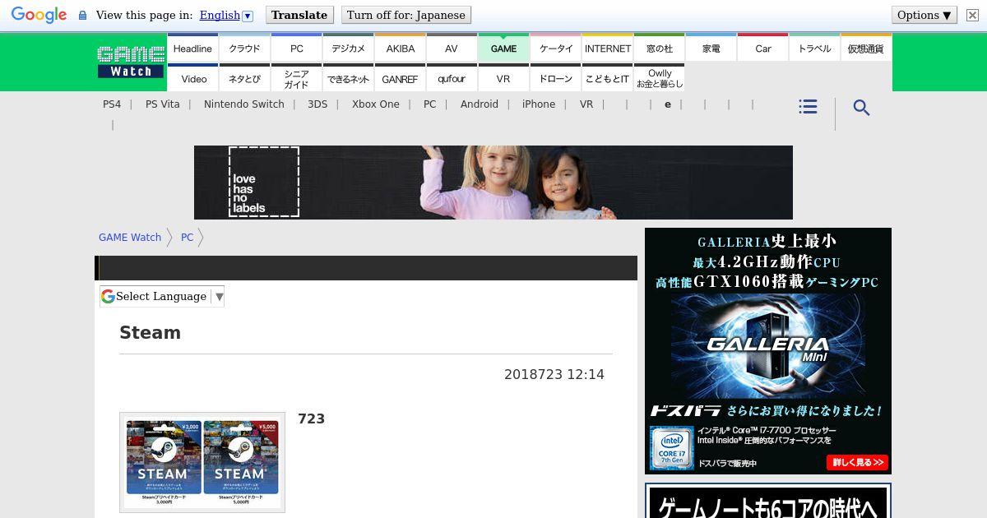Open the GALLERIA Mini advertisement
Screen dimensions: 987x518
(768, 351)
